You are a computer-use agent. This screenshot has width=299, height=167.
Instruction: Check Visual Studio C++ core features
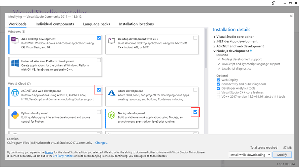(x=218, y=92)
